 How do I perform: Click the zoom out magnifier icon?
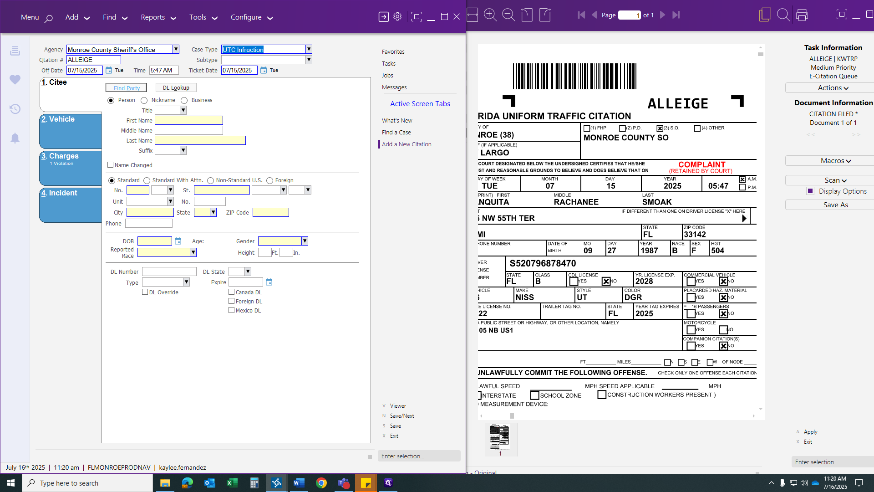(508, 15)
